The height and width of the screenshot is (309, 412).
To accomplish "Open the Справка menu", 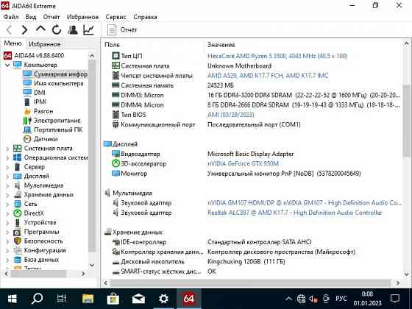I will tap(146, 17).
